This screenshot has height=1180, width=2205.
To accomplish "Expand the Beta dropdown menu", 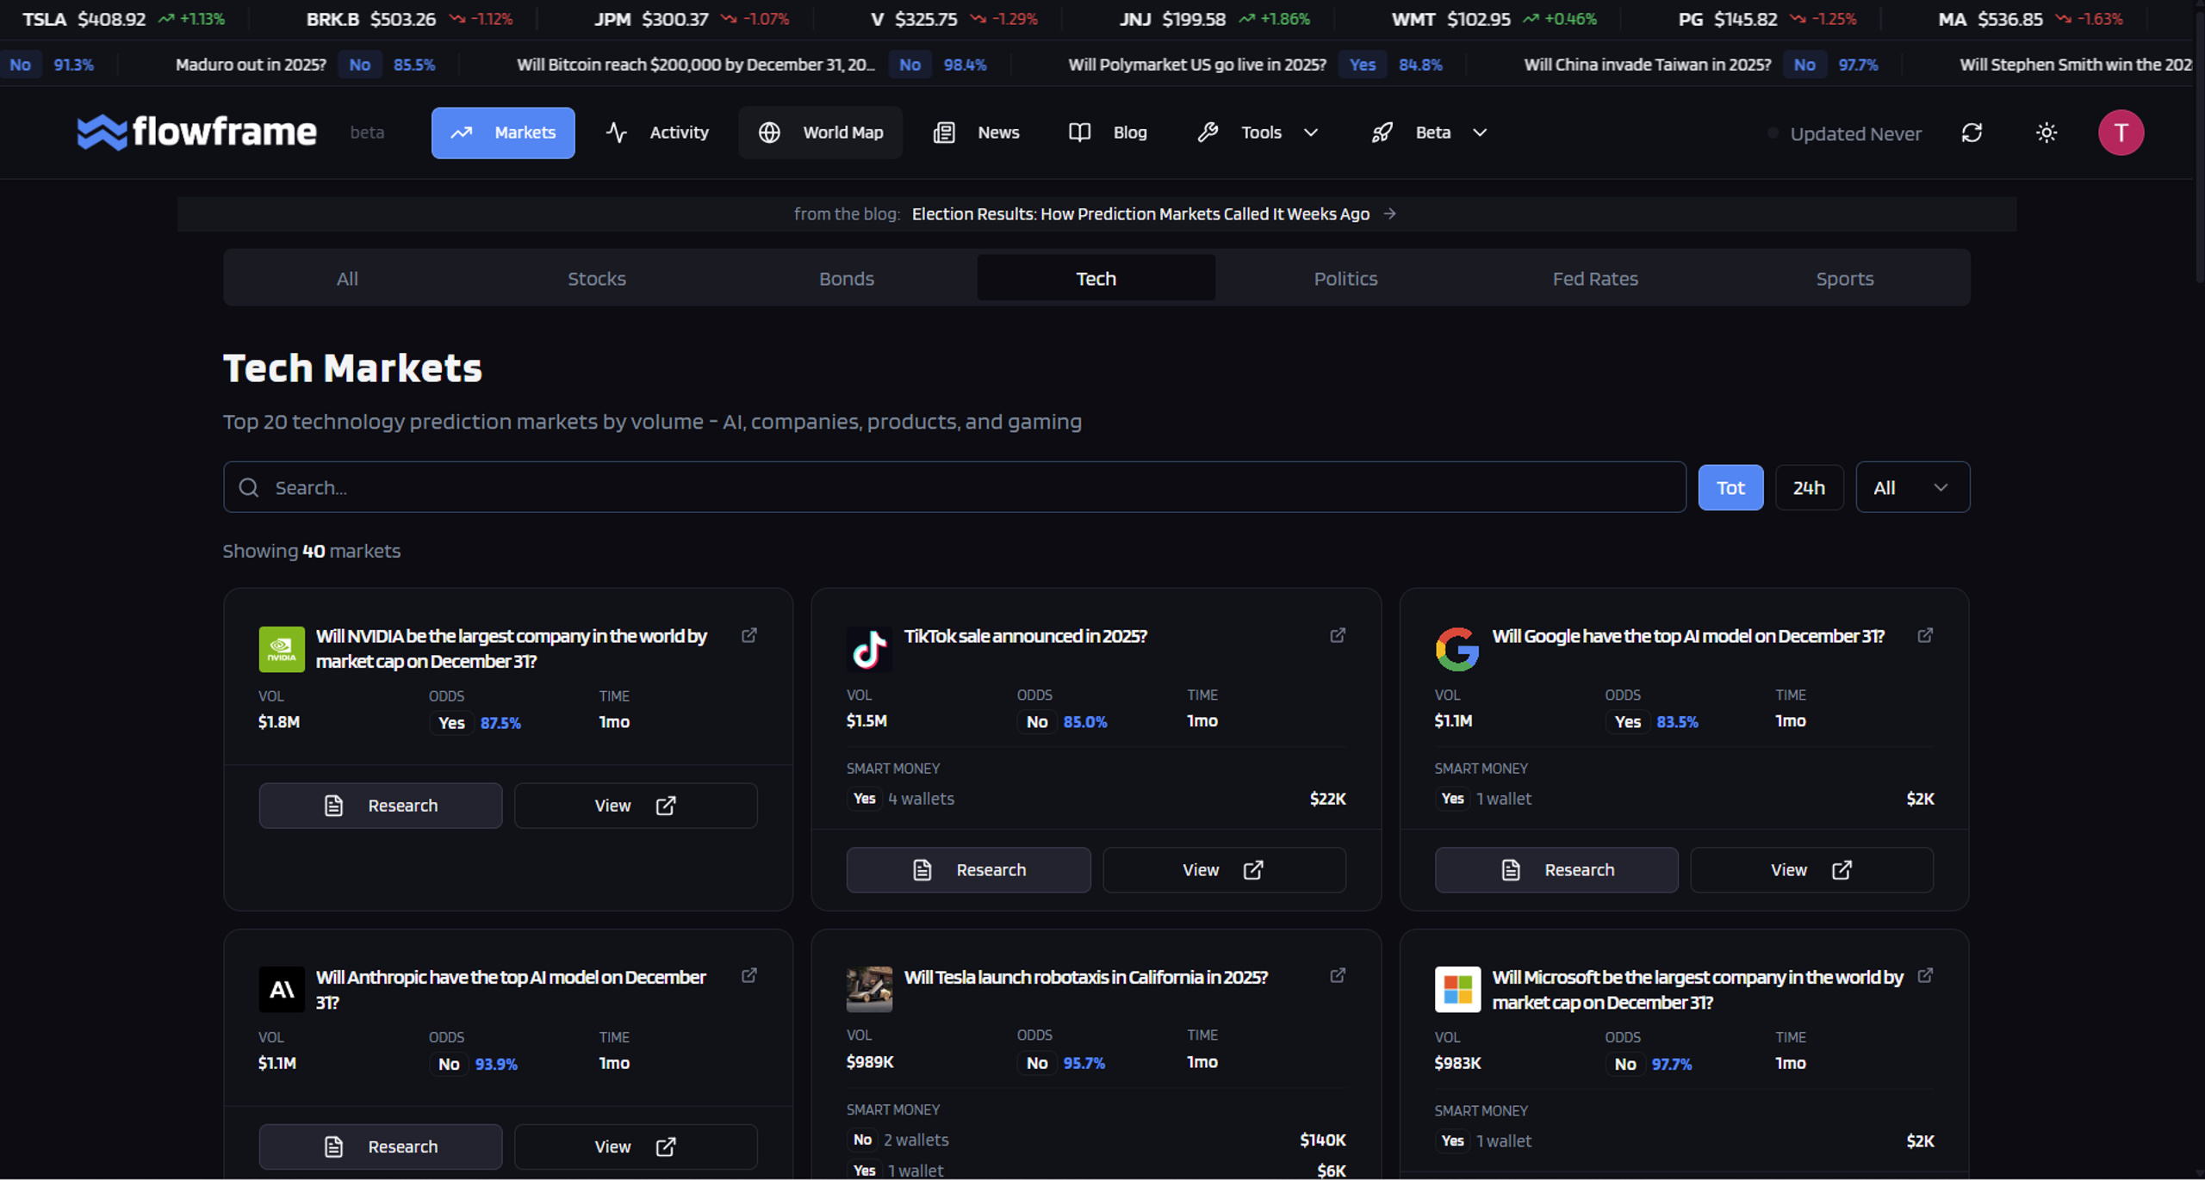I will click(x=1430, y=133).
